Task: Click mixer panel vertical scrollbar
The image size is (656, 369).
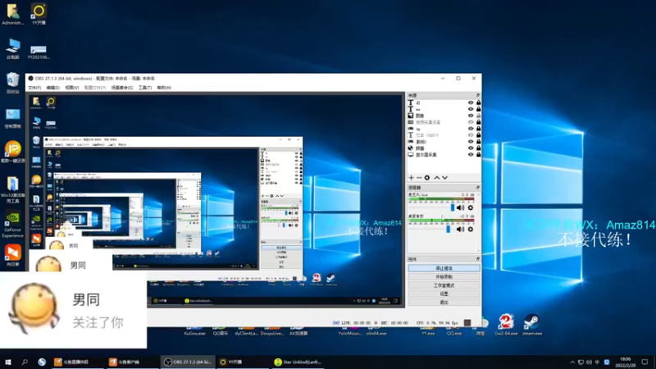Action: pos(479,222)
